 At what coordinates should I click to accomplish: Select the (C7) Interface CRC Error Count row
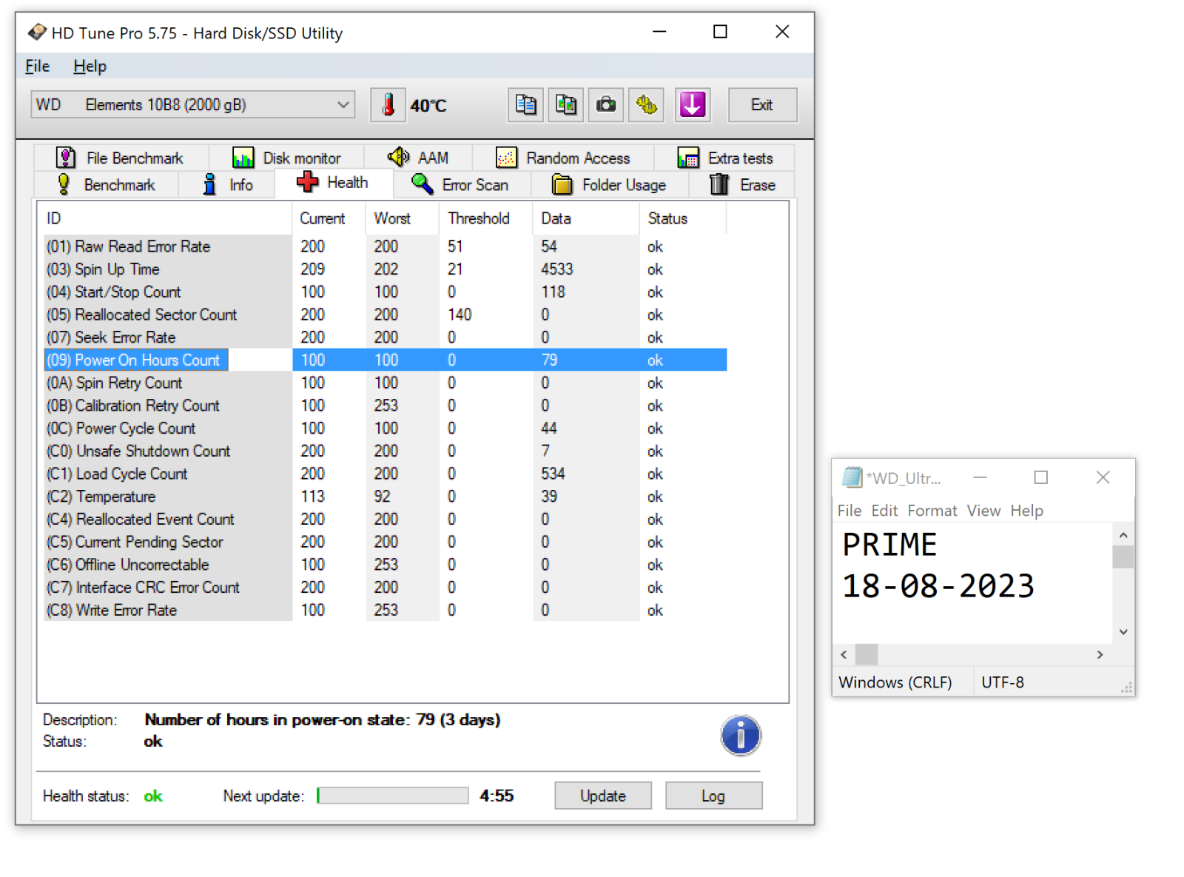386,588
